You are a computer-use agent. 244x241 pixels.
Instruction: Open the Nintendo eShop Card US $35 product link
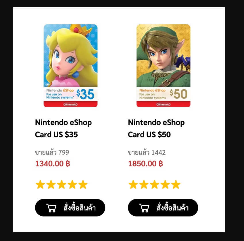(x=63, y=128)
